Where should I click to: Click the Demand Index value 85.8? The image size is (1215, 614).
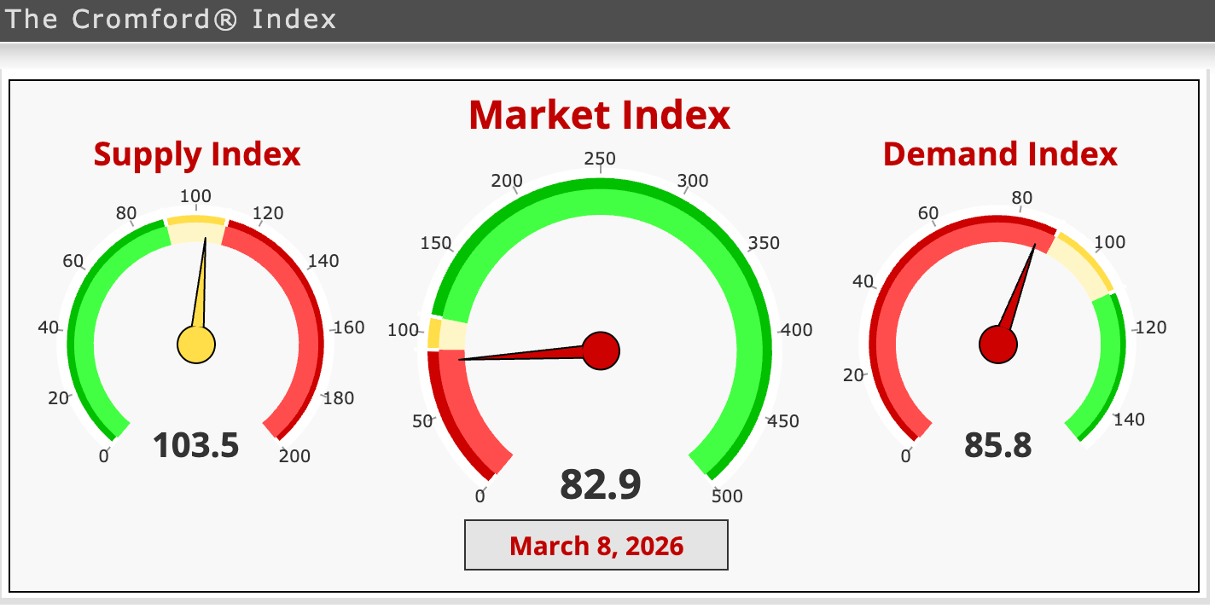click(x=997, y=444)
